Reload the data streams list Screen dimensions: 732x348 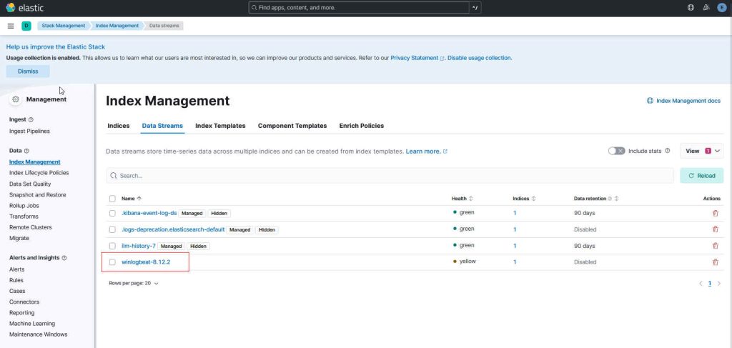coord(702,176)
